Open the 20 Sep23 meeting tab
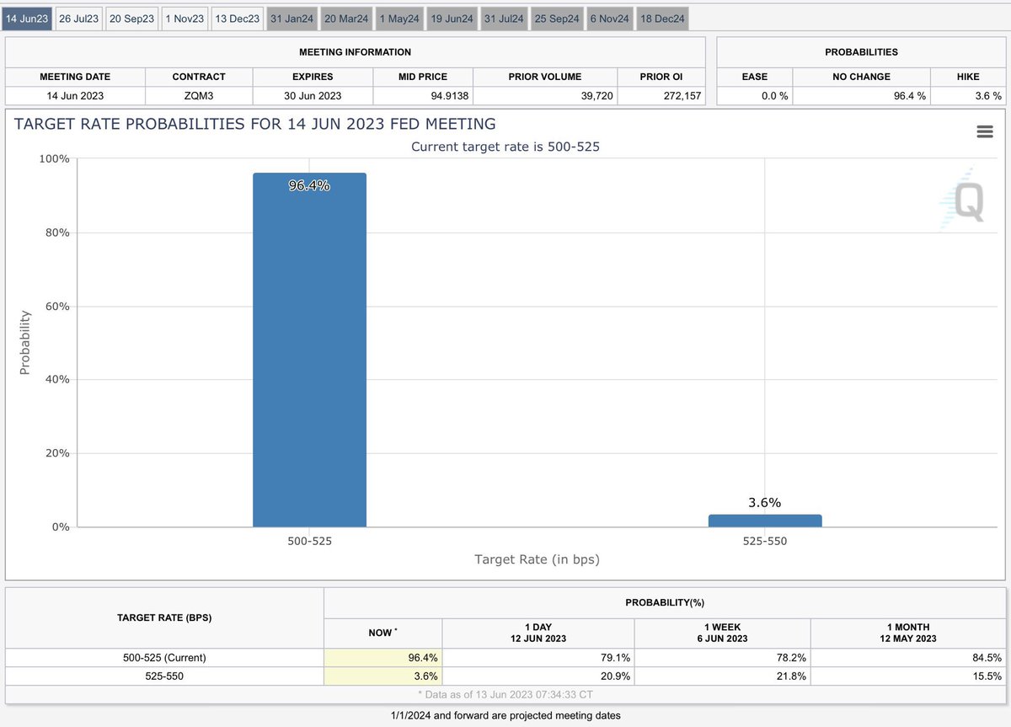This screenshot has width=1011, height=727. pyautogui.click(x=132, y=19)
